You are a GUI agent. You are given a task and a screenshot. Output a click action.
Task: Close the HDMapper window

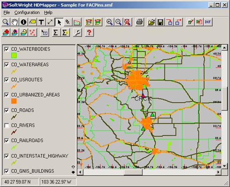click(x=224, y=5)
